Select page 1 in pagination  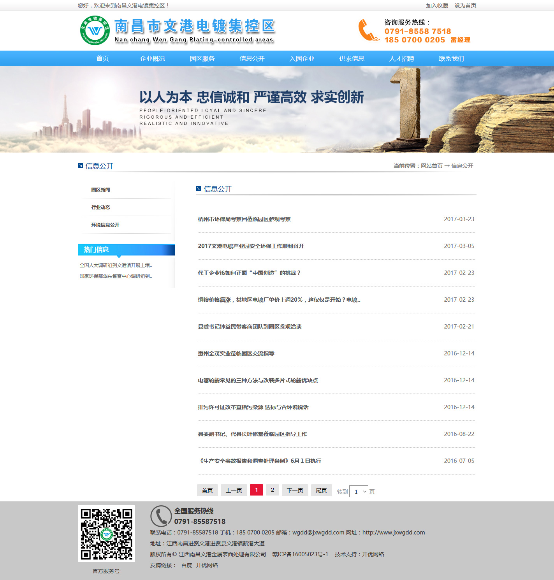(257, 490)
